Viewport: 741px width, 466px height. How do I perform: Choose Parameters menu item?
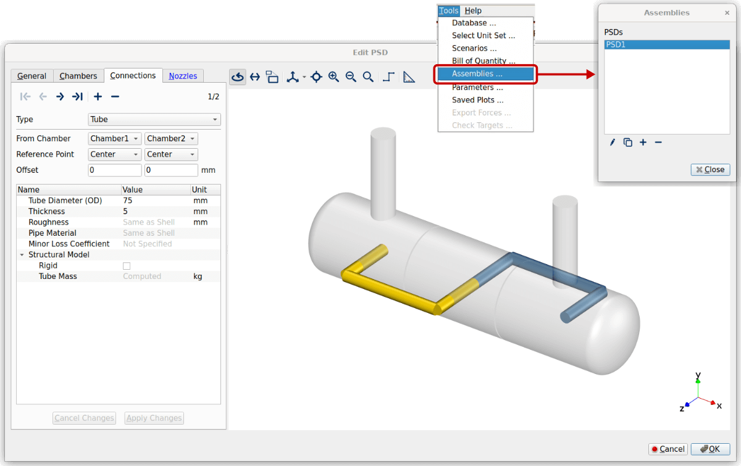point(485,87)
